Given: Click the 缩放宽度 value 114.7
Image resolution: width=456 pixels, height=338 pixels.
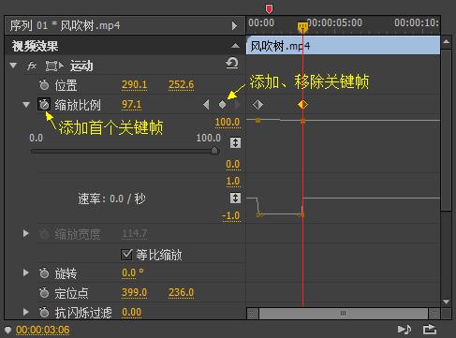Looking at the screenshot, I should point(134,233).
